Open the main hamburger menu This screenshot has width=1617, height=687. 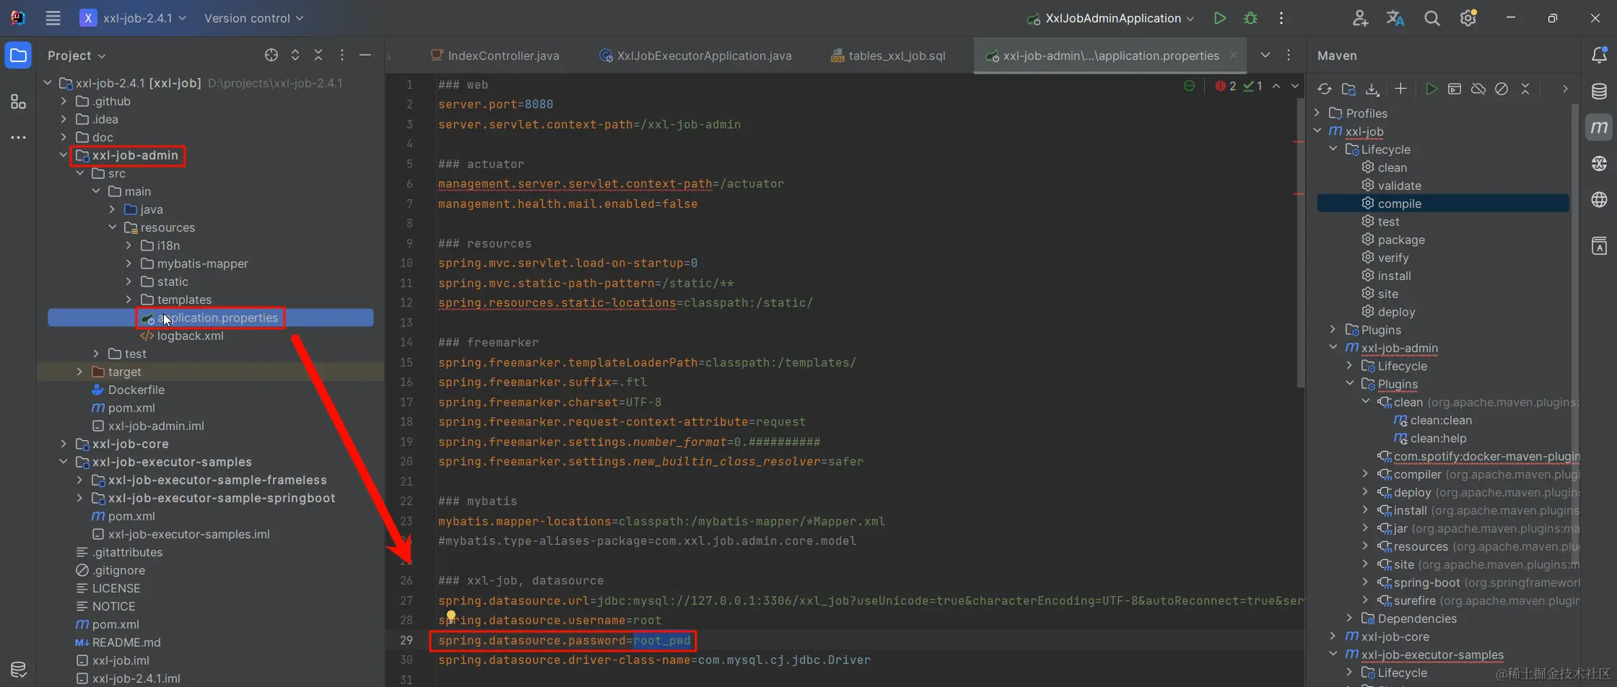tap(53, 18)
